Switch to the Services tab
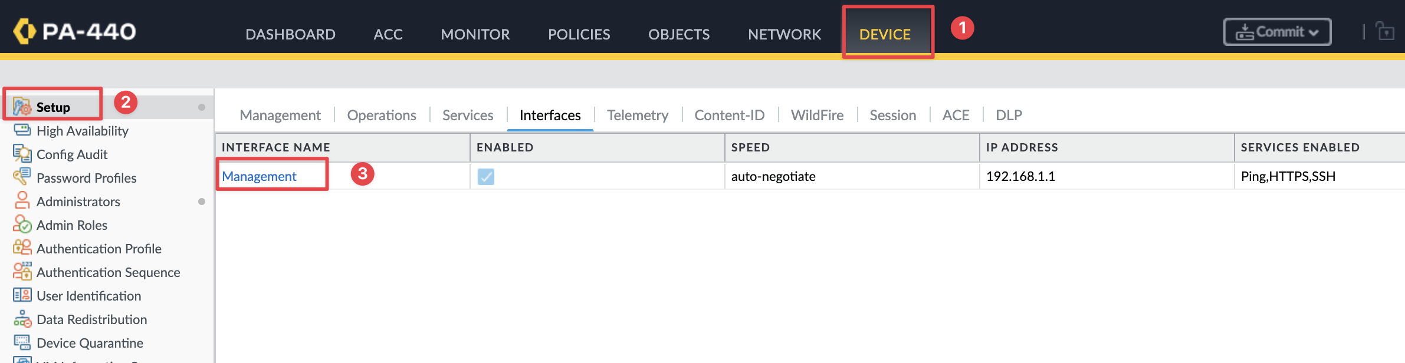 468,115
